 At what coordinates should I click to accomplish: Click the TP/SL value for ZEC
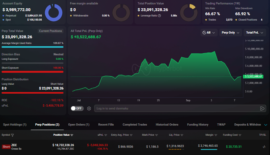click(264, 147)
